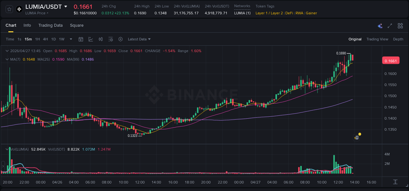Click the 0.1323 low price marker
The height and width of the screenshot is (191, 409).
click(133, 136)
